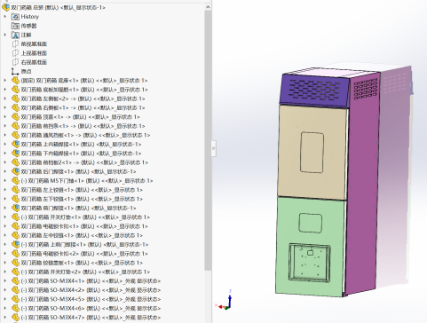Viewport: 427px width, 323px height.
Task: Expand the 前门焊接<1> subassembly
Action: point(4,209)
